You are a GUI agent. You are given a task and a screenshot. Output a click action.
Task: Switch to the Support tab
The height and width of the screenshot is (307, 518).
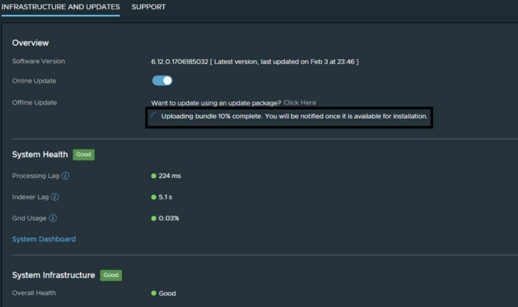pos(148,7)
